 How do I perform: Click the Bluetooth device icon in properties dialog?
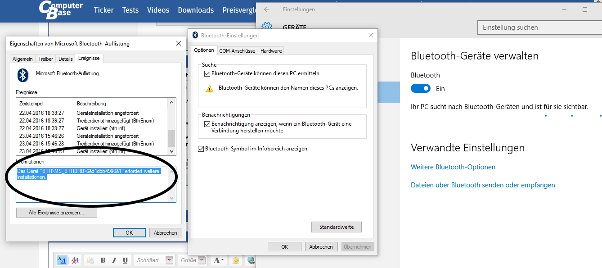23,75
